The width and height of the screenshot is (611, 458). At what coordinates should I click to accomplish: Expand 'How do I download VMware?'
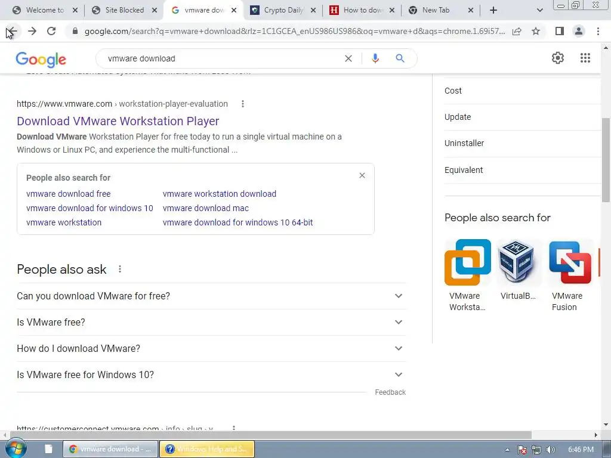tap(211, 348)
